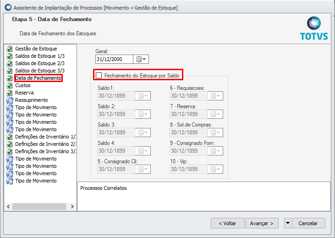Open the Saldo 3 date calendar dropdown
This screenshot has width=335, height=238.
pyautogui.click(x=143, y=133)
